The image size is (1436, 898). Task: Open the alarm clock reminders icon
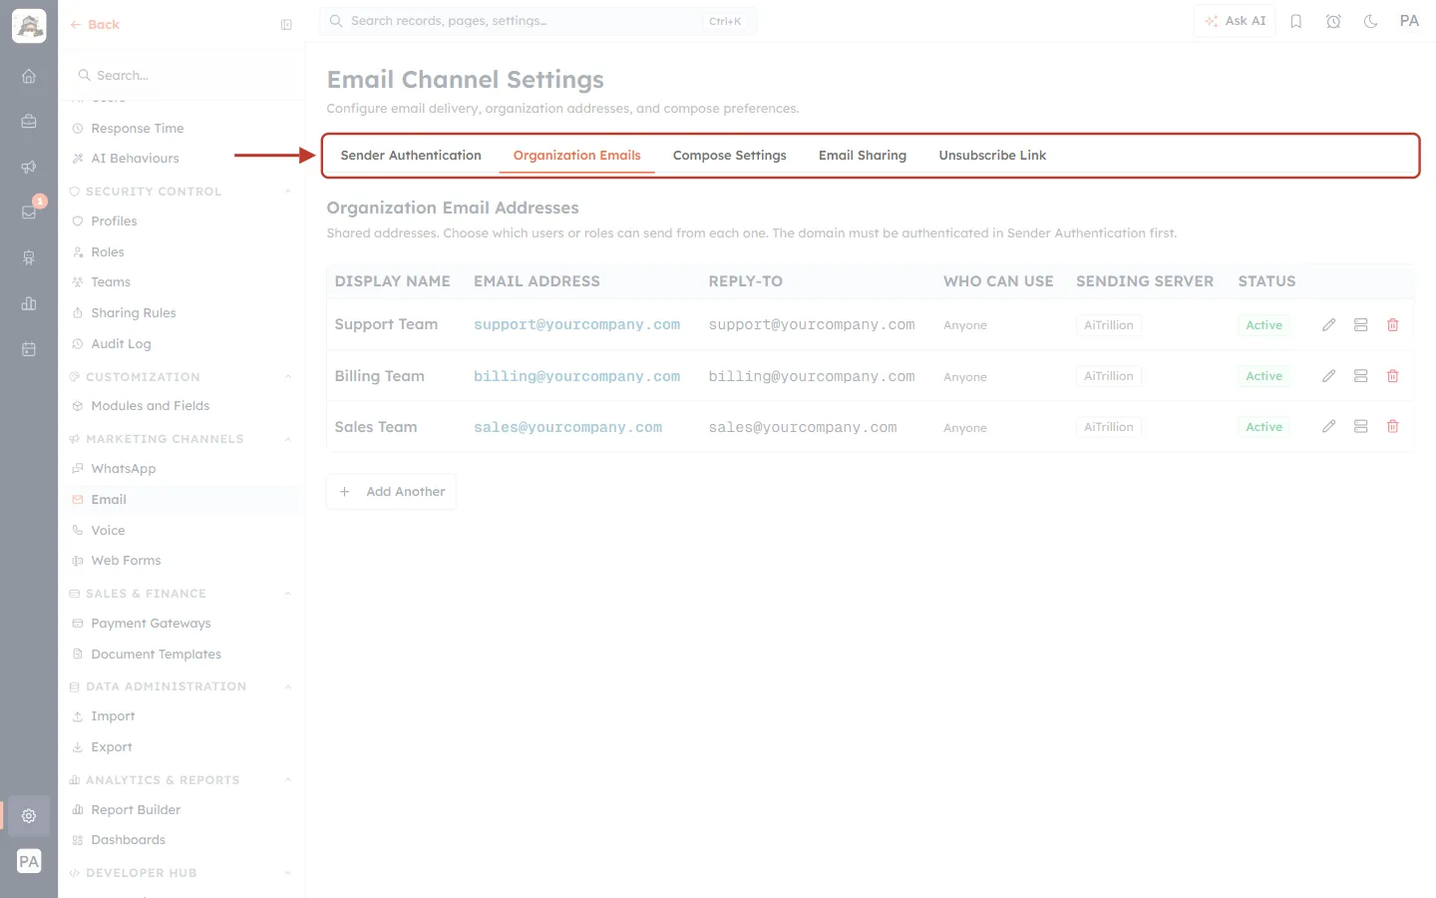pyautogui.click(x=1333, y=21)
